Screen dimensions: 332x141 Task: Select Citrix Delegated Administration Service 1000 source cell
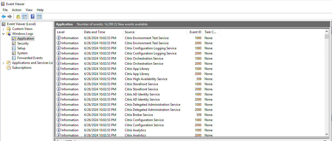coord(152,105)
